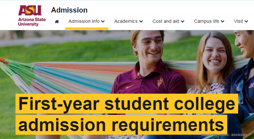Expand the chevron beside Admission info
254x139 pixels.
(103, 22)
